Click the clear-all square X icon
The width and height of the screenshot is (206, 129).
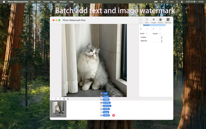[x=68, y=99]
